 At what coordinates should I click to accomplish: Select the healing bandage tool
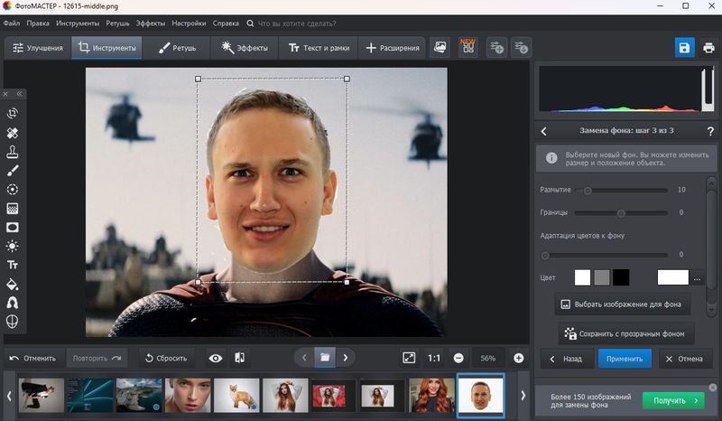click(13, 132)
